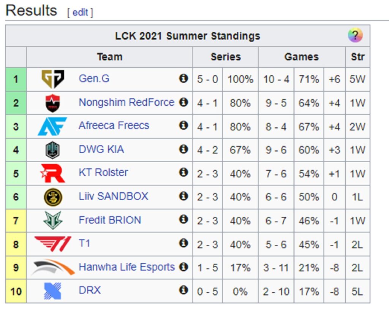This screenshot has width=389, height=325.
Task: Click the Series column header
Action: [226, 57]
